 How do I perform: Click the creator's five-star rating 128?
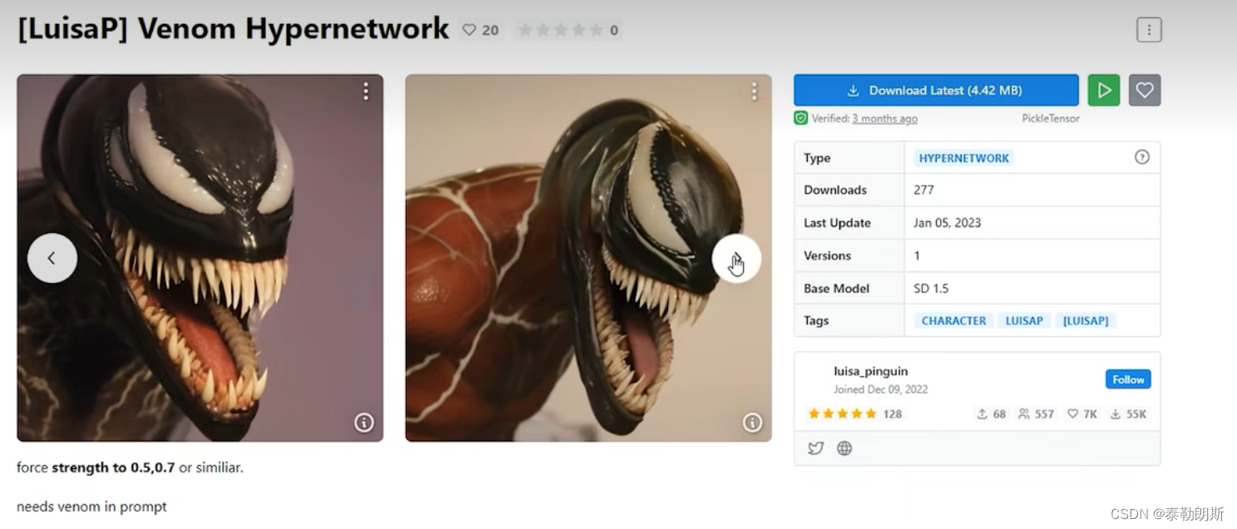[x=854, y=414]
